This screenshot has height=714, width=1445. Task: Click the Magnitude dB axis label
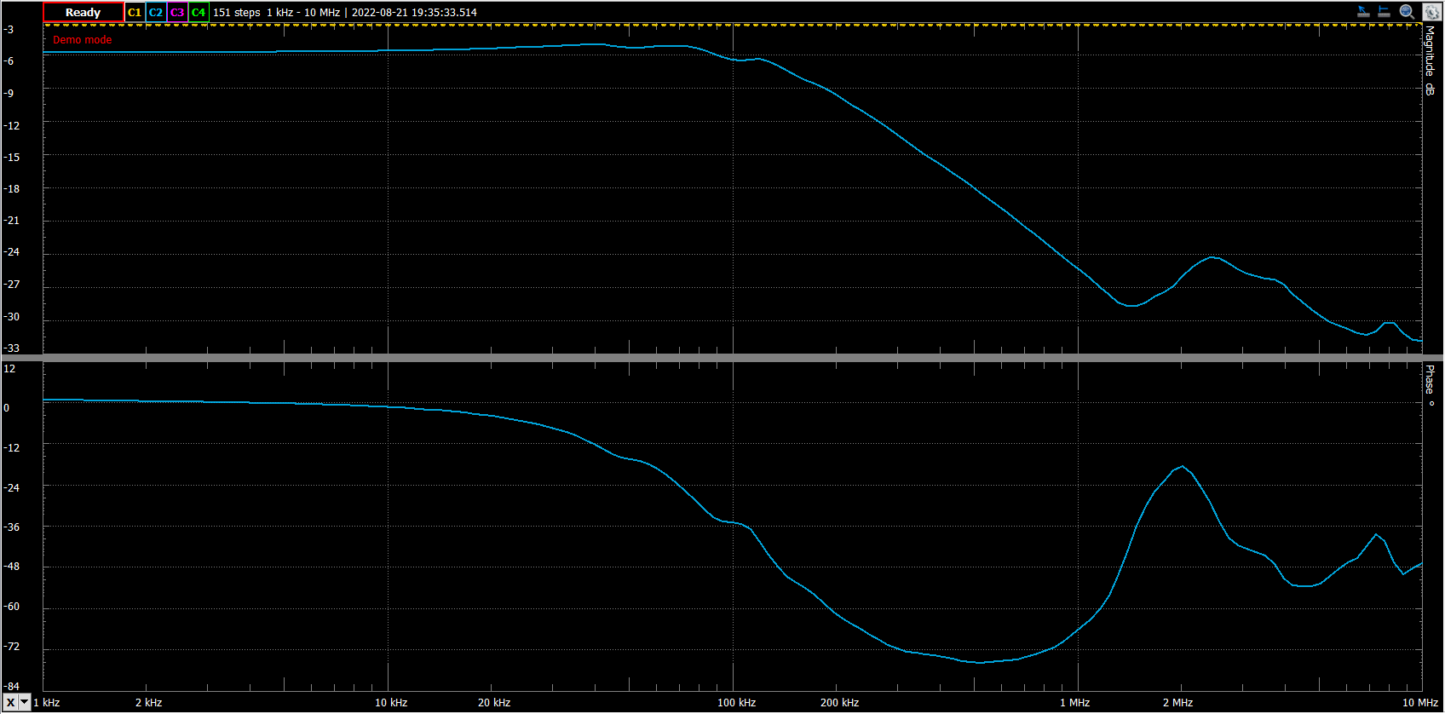(x=1430, y=60)
